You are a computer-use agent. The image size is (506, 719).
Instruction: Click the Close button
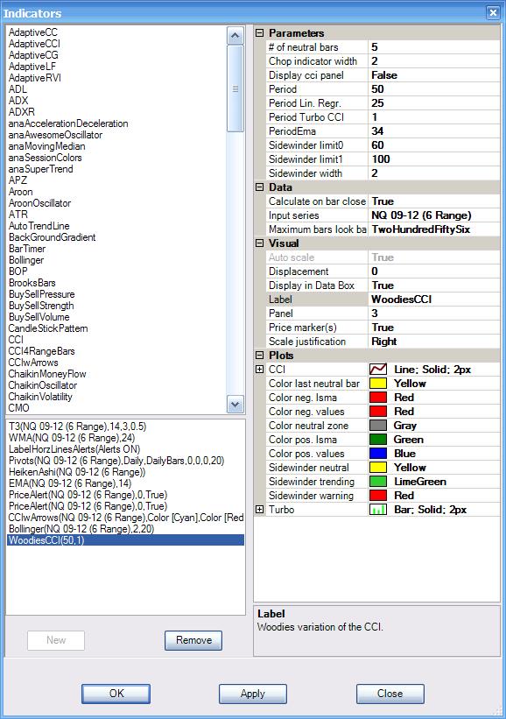pos(390,694)
